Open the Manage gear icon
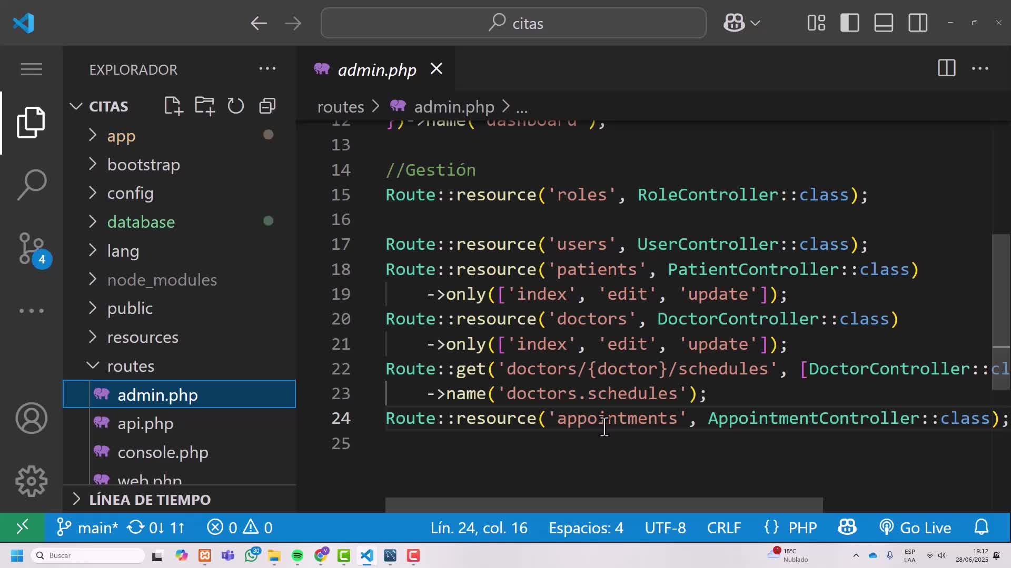Viewport: 1011px width, 568px height. (x=31, y=481)
